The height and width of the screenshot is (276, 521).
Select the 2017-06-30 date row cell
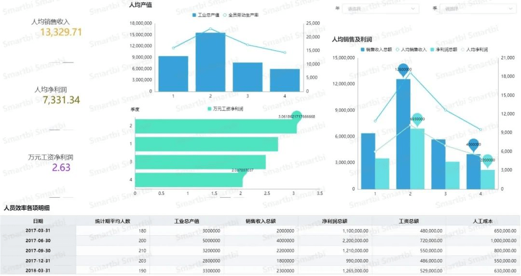tap(38, 241)
